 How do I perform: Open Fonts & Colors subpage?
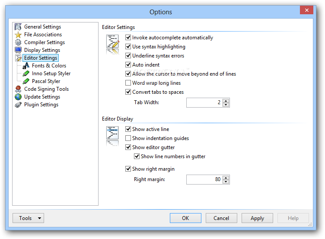49,66
